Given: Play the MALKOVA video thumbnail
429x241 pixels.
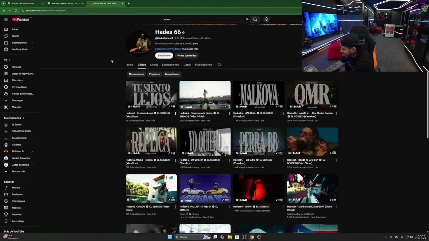Looking at the screenshot, I should (259, 95).
